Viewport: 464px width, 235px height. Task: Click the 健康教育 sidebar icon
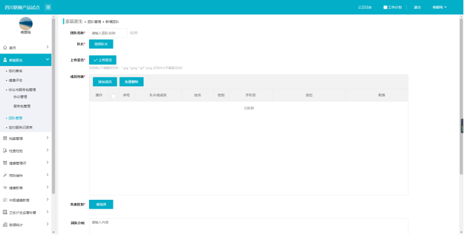5,187
